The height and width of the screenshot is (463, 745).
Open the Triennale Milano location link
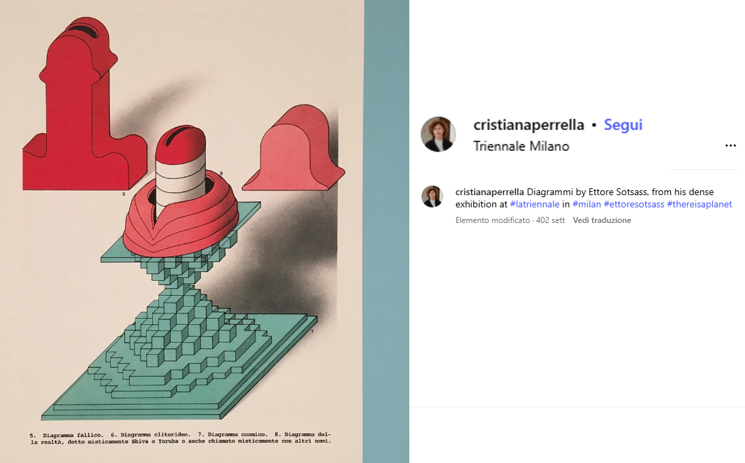tap(521, 146)
